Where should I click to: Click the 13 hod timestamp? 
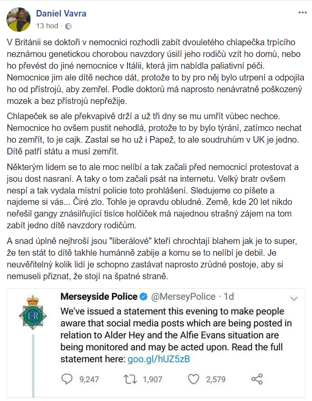point(47,26)
